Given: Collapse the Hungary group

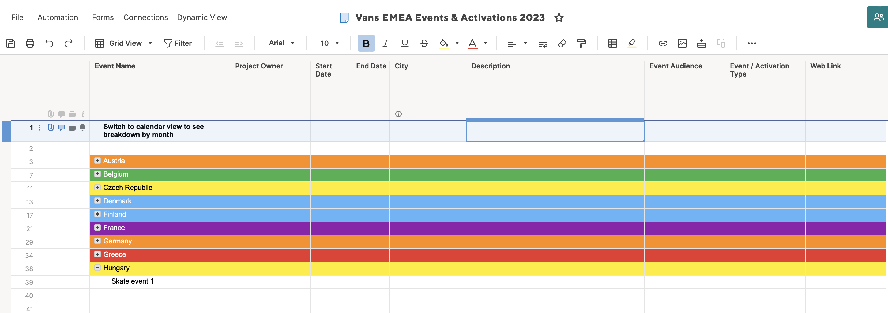Looking at the screenshot, I should (97, 268).
